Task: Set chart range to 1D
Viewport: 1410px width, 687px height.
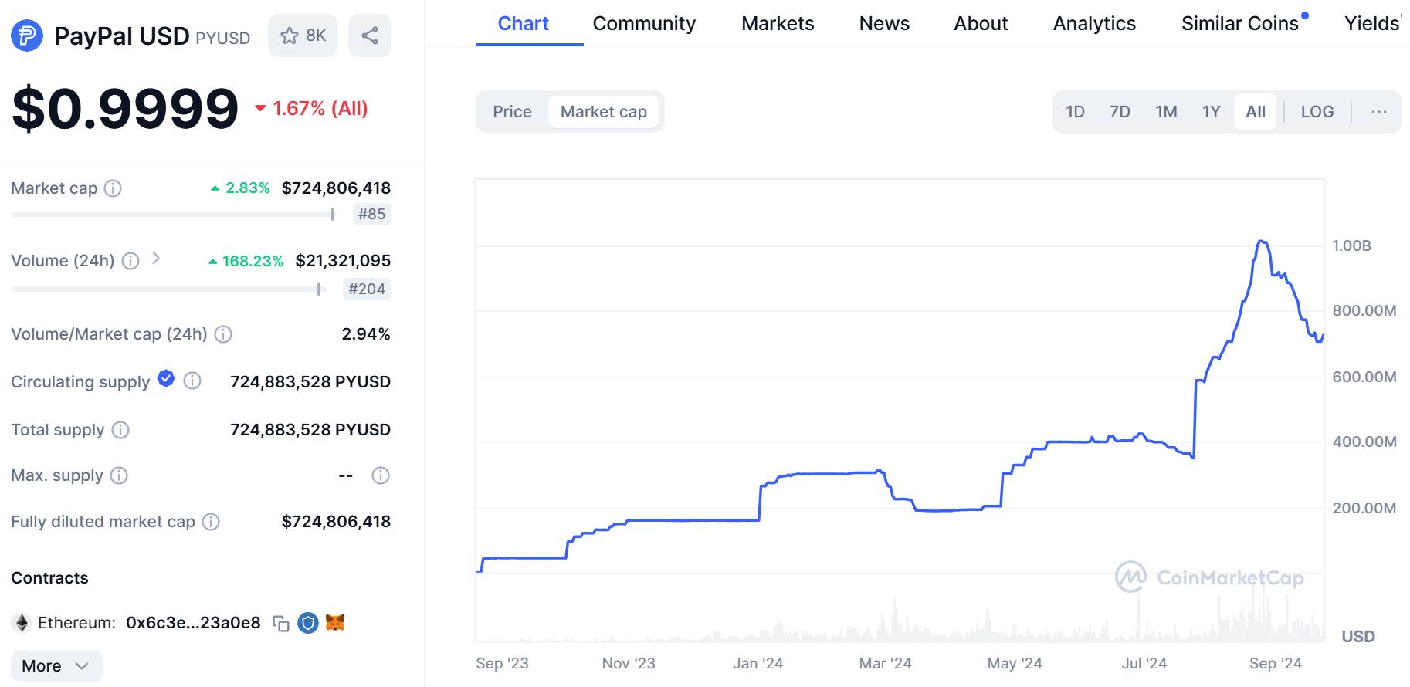Action: coord(1075,112)
